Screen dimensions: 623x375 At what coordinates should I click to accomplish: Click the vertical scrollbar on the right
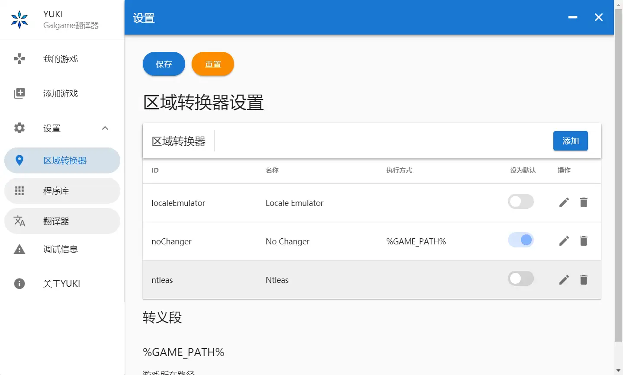pos(618,173)
